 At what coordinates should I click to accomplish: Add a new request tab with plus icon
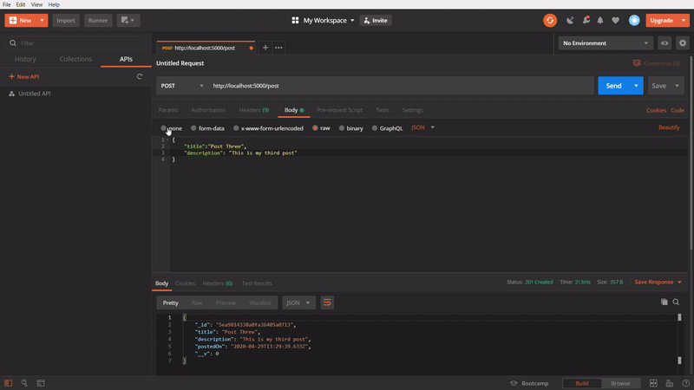coord(265,48)
